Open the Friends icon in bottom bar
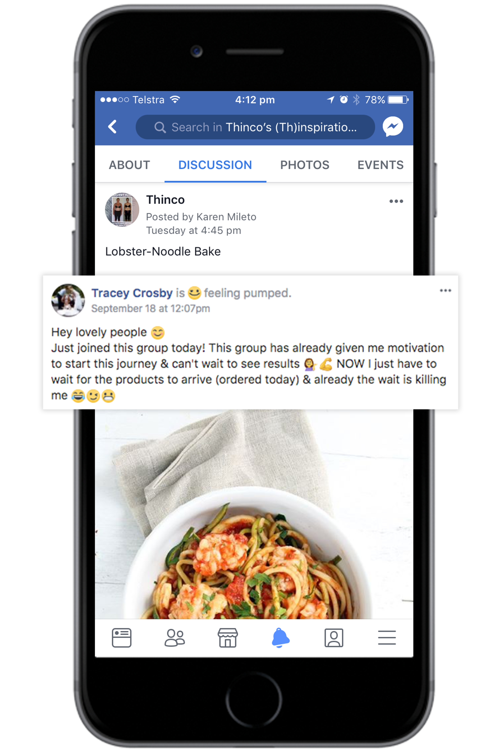Viewport: 501px width, 752px height. [174, 637]
